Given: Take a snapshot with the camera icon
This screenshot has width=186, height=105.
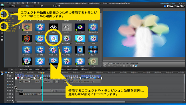Looking at the screenshot, I should pyautogui.click(x=124, y=66).
